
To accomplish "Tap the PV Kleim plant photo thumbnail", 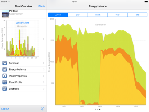I will click(5, 14).
